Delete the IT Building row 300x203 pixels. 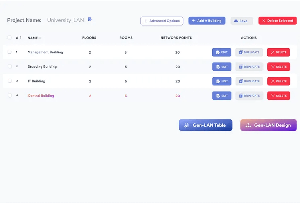coord(278,81)
